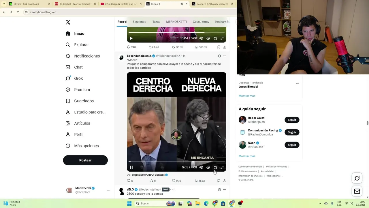
Task: Click the Guardados bookmark icon in sidebar
Action: (x=68, y=101)
